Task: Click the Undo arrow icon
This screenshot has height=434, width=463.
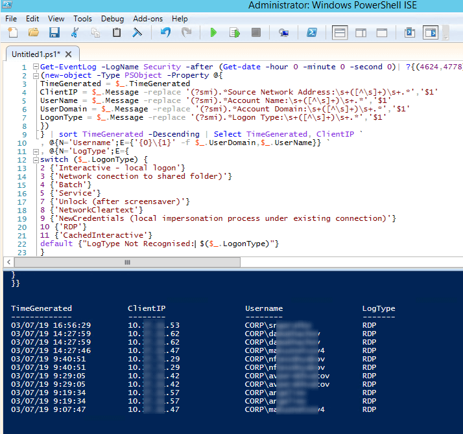Action: [x=165, y=32]
